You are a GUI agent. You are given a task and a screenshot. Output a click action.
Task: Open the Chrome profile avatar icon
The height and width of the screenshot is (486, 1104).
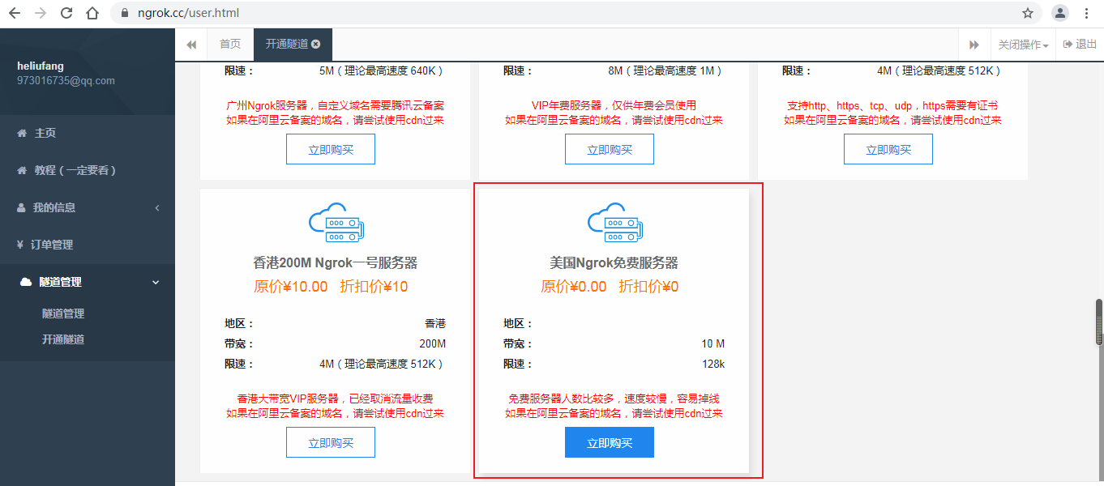(1059, 13)
